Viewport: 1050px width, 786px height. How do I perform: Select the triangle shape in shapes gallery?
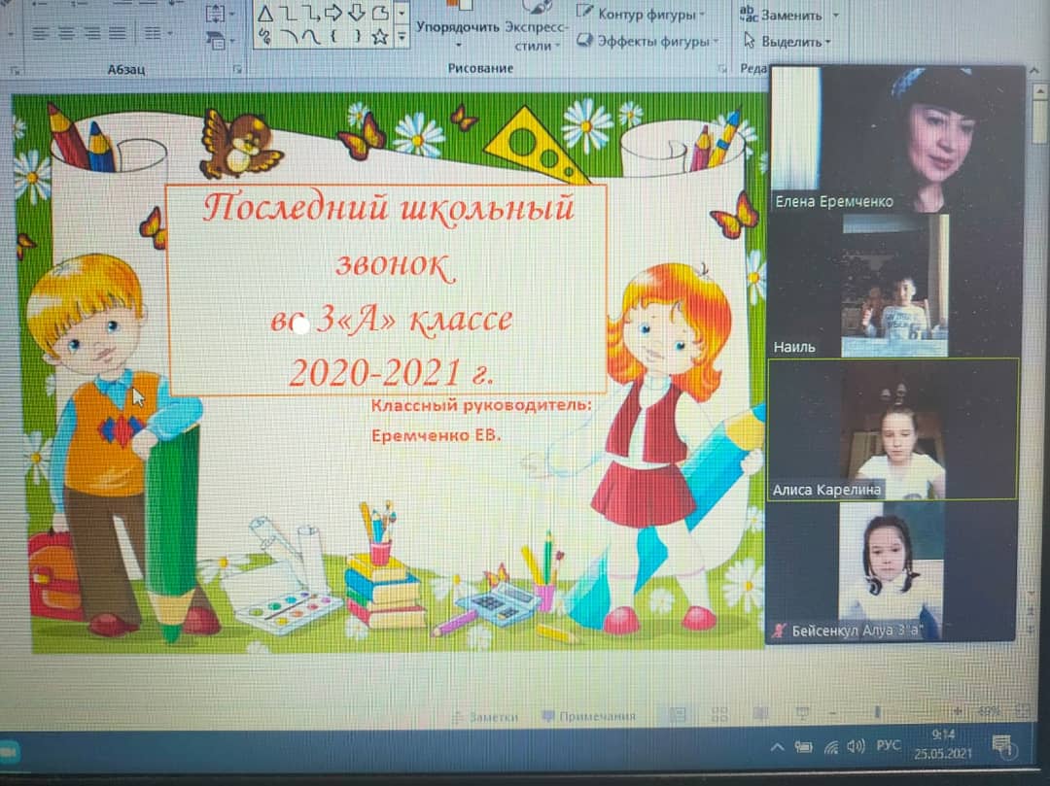(x=264, y=14)
